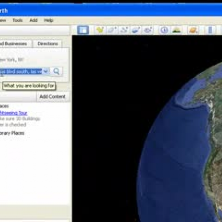Switch to the Find Businesses tab
The width and height of the screenshot is (222, 222).
coord(16,44)
